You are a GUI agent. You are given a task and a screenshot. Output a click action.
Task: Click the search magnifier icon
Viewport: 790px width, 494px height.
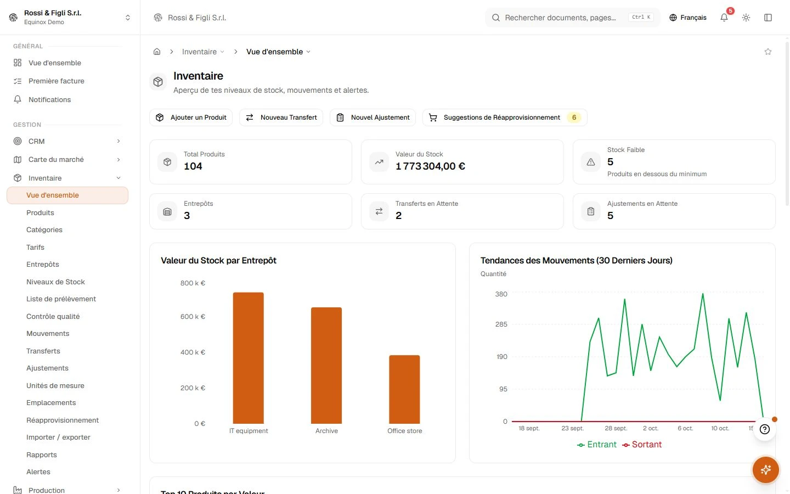[x=496, y=18]
